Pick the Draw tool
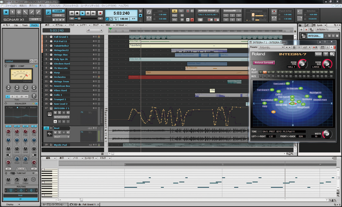 32,12
